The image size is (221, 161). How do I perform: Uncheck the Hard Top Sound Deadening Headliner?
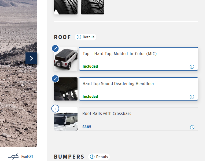[x=55, y=79]
